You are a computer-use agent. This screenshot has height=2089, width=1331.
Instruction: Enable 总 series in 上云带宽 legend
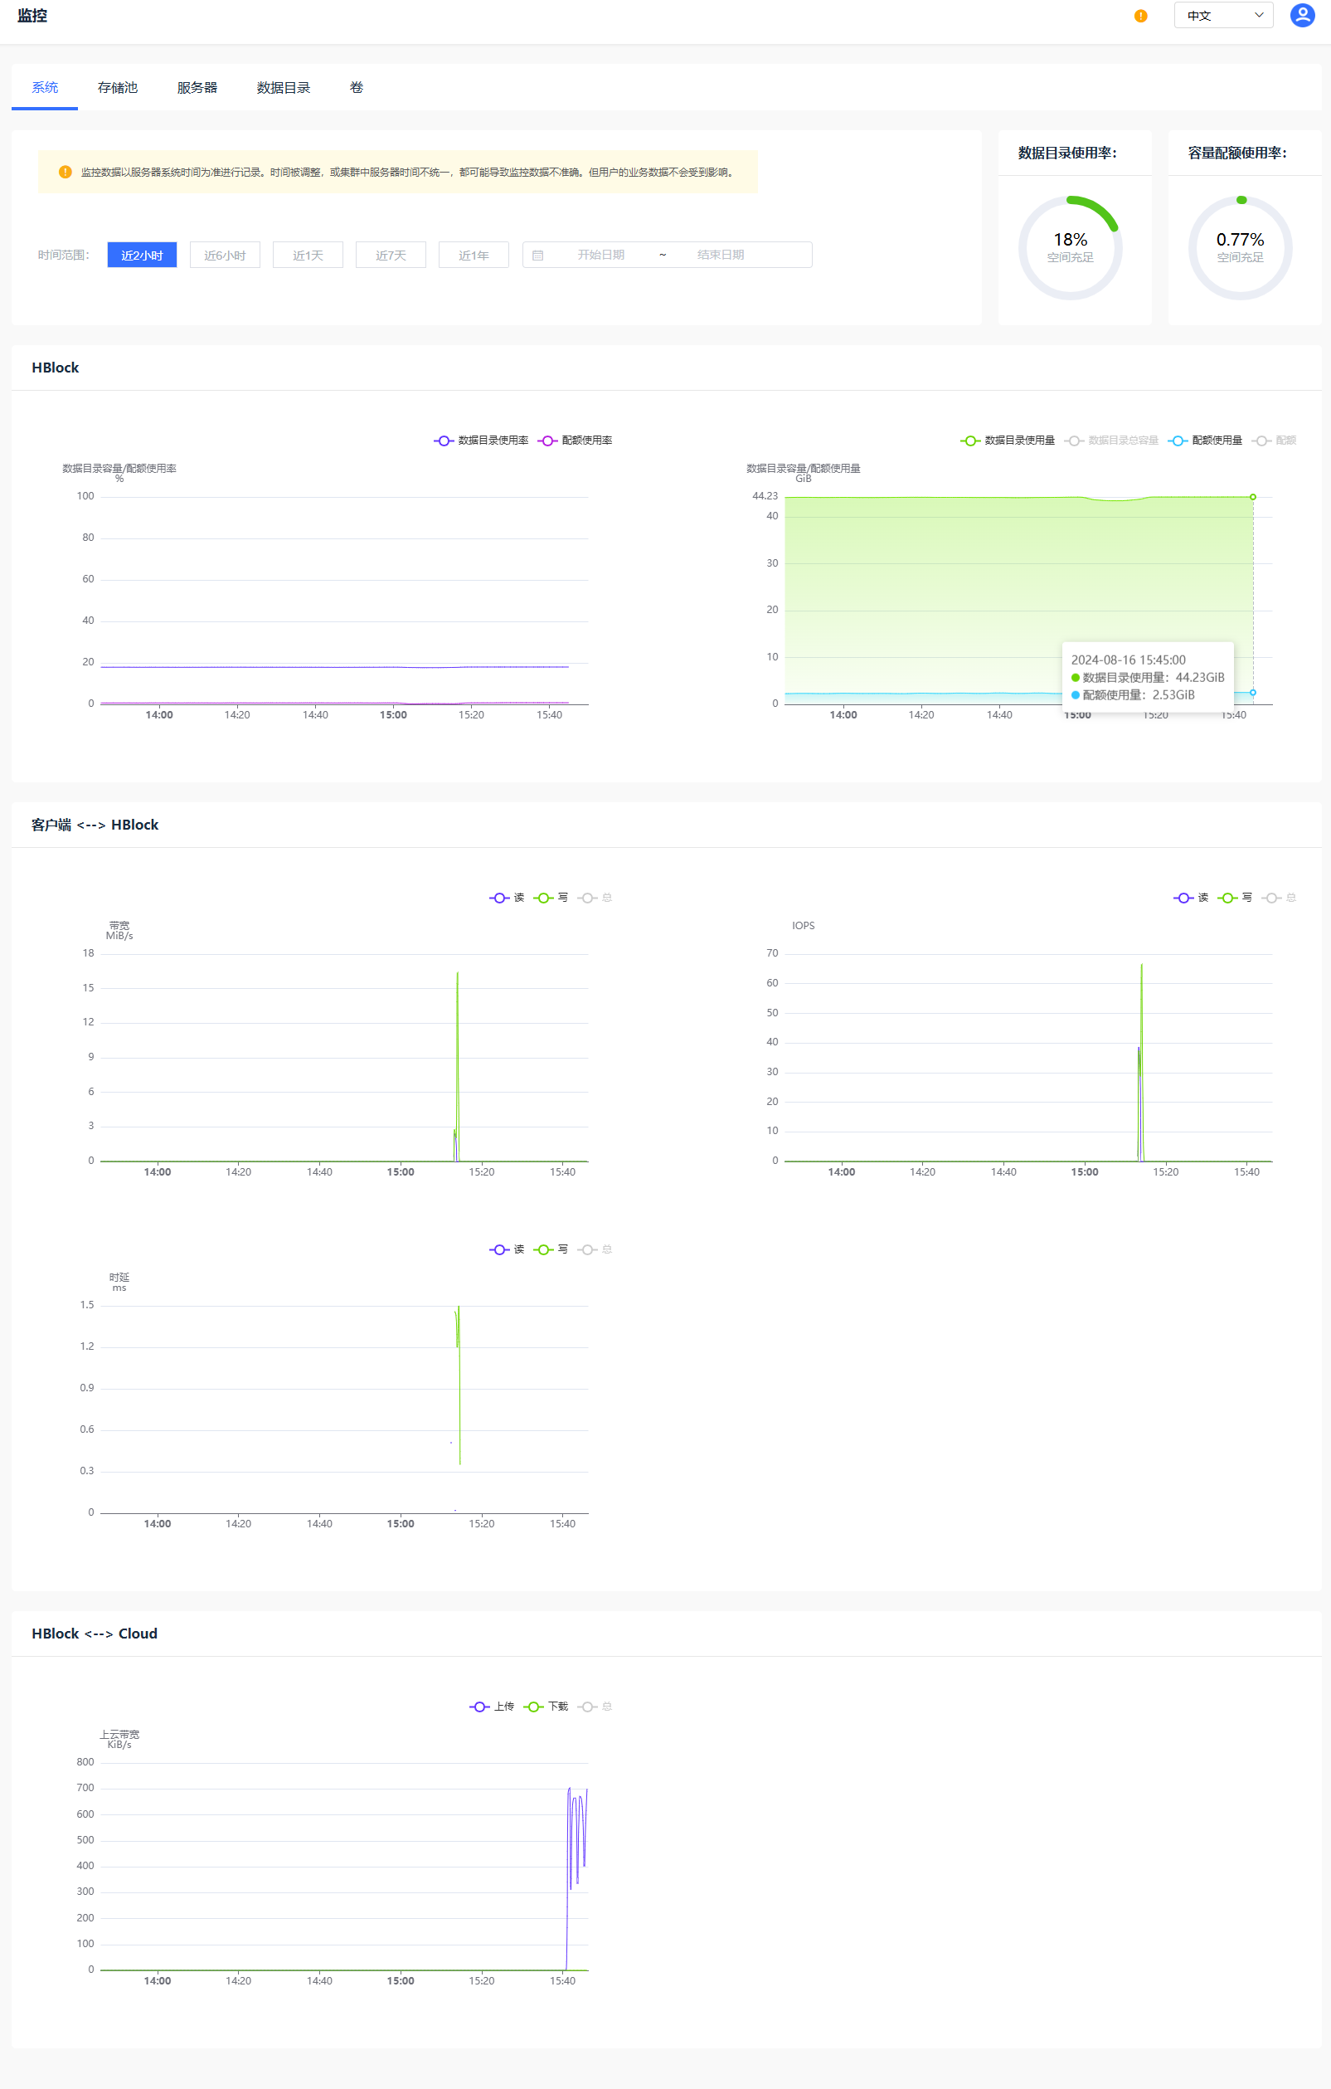click(595, 1706)
